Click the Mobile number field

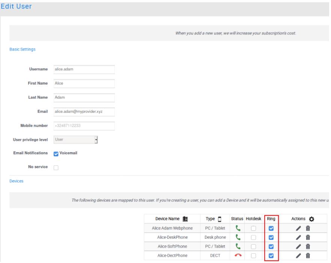pyautogui.click(x=84, y=126)
